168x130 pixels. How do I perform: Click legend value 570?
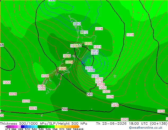click(62, 129)
